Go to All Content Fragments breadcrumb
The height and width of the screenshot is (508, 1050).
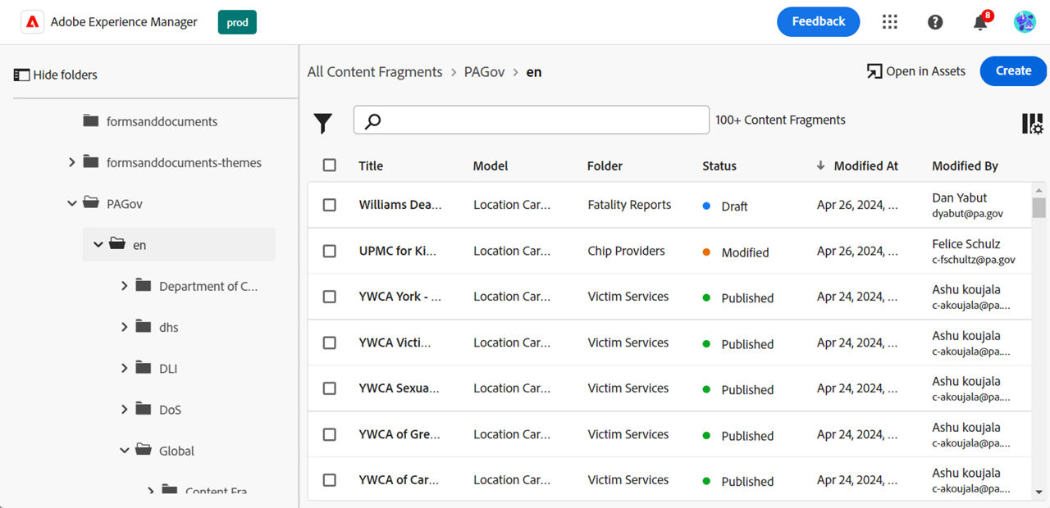click(x=375, y=72)
